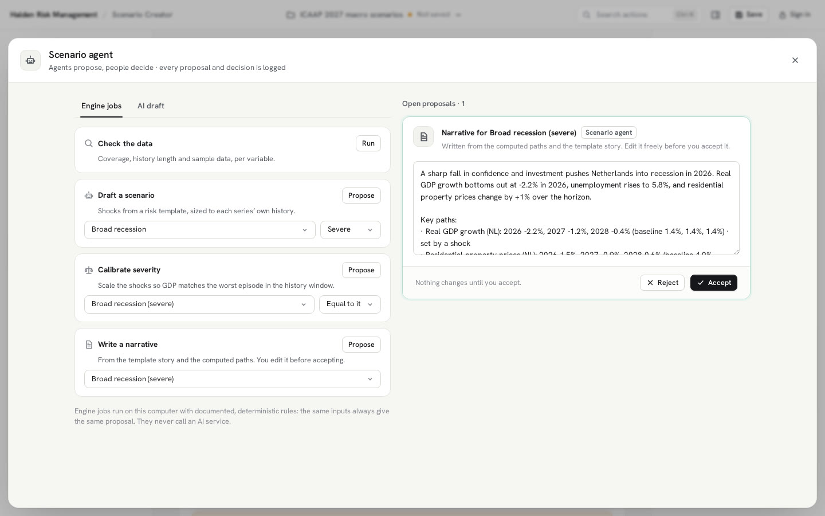Accept the narrative proposal
Screen dimensions: 825x516
(714, 283)
